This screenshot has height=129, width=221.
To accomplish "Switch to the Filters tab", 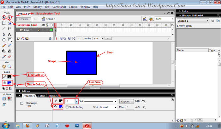I will pos(42,96).
